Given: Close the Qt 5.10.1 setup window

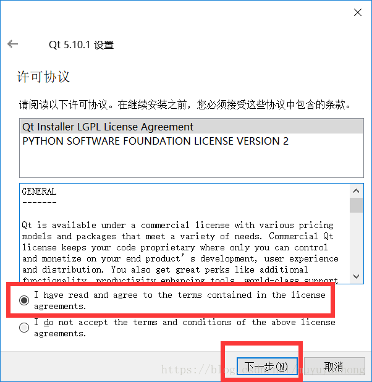Looking at the screenshot, I should tap(358, 12).
